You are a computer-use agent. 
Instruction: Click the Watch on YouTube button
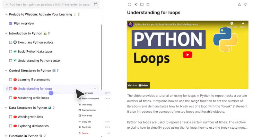(138, 85)
